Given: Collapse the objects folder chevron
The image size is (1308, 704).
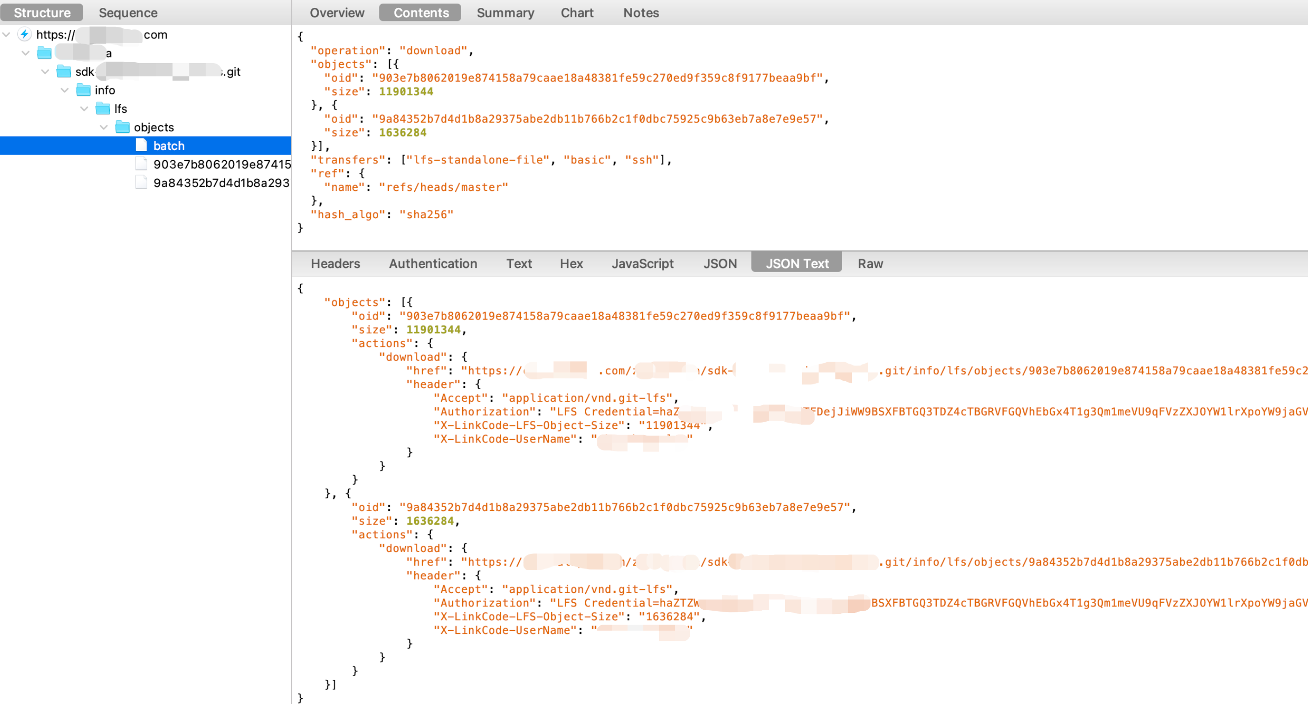Looking at the screenshot, I should 104,127.
